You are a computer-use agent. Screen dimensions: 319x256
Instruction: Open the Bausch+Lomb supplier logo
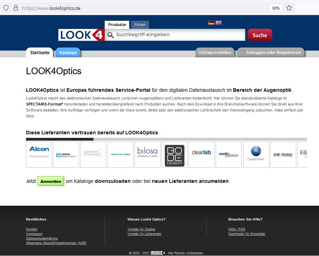click(x=121, y=155)
